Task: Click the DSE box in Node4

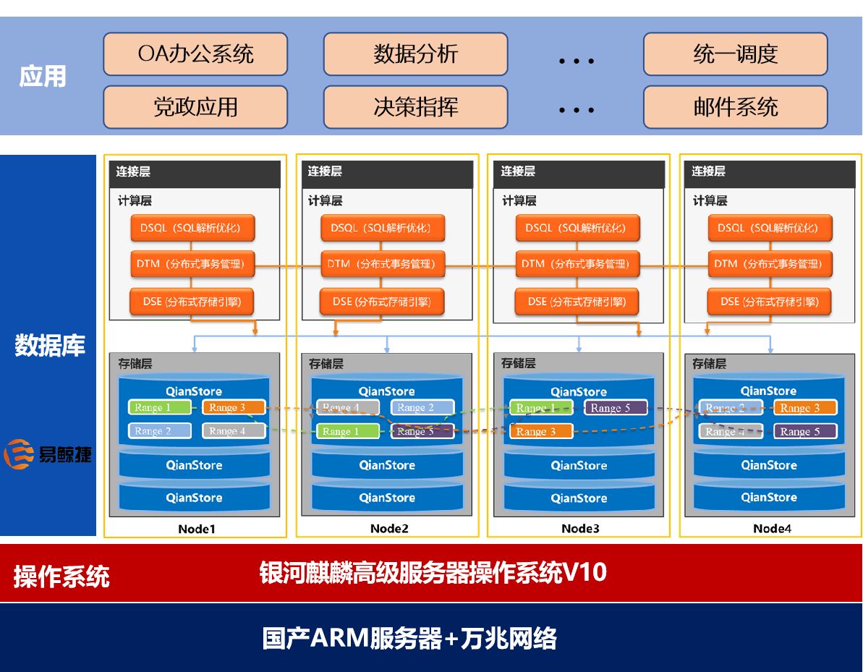Action: [770, 302]
